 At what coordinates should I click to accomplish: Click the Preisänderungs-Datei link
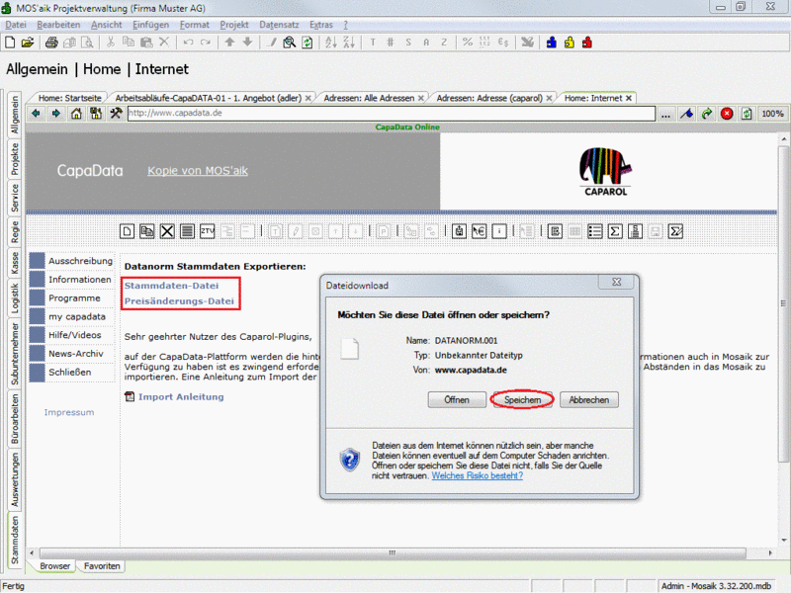(x=179, y=301)
